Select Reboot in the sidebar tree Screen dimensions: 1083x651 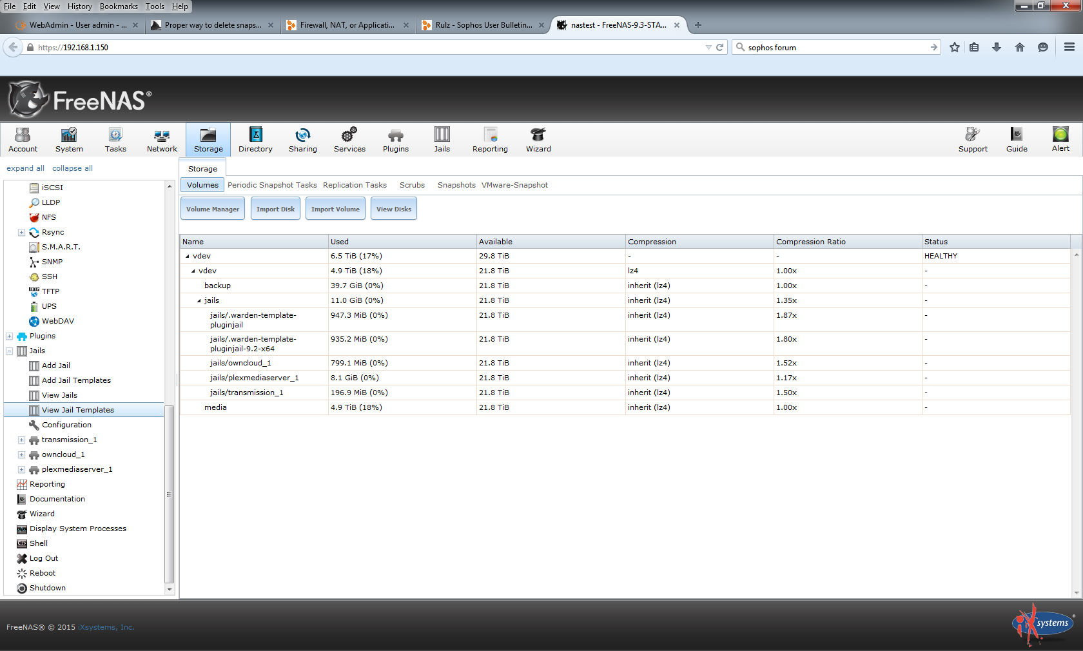[x=43, y=573]
